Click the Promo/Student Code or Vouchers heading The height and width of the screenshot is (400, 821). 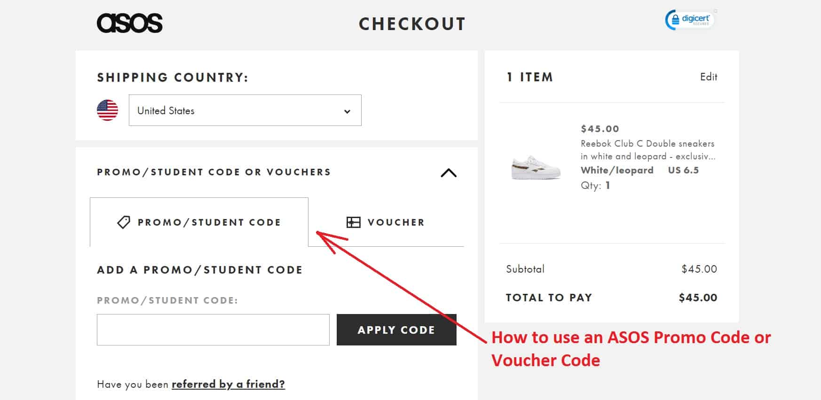click(214, 172)
